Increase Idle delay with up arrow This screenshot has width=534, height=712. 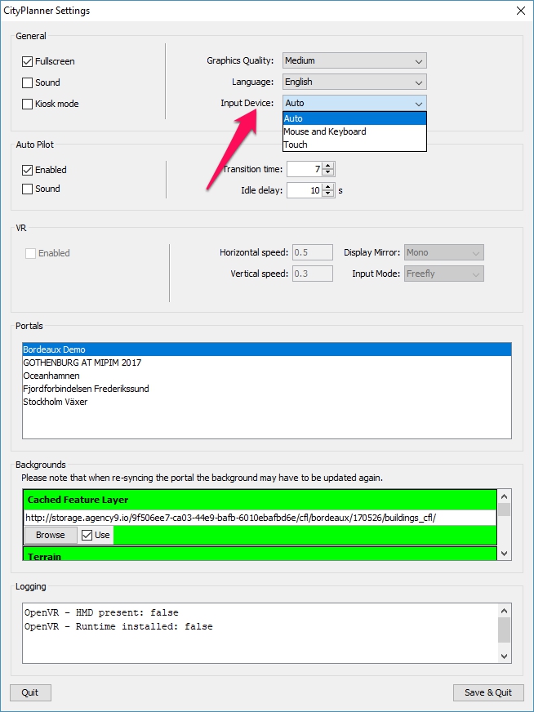(x=328, y=187)
